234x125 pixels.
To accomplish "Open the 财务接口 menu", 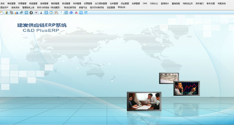I will [200, 4].
